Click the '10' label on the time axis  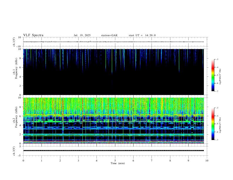[x=207, y=161]
